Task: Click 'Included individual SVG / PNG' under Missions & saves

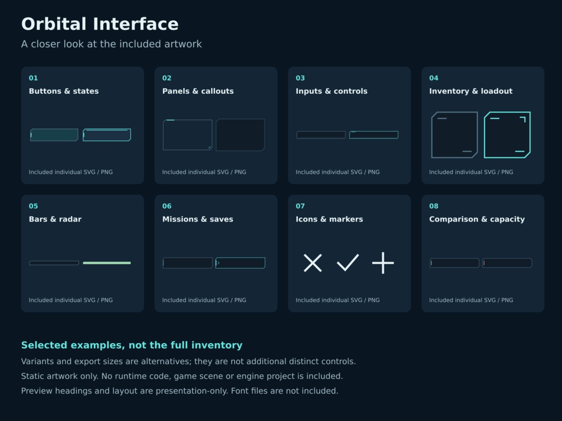Action: point(204,300)
